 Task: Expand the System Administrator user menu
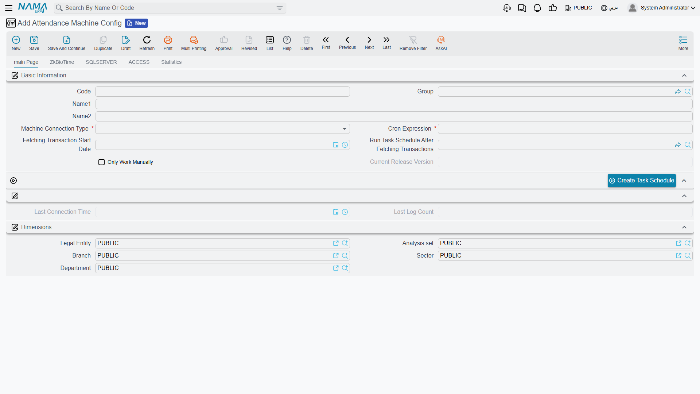click(x=662, y=8)
